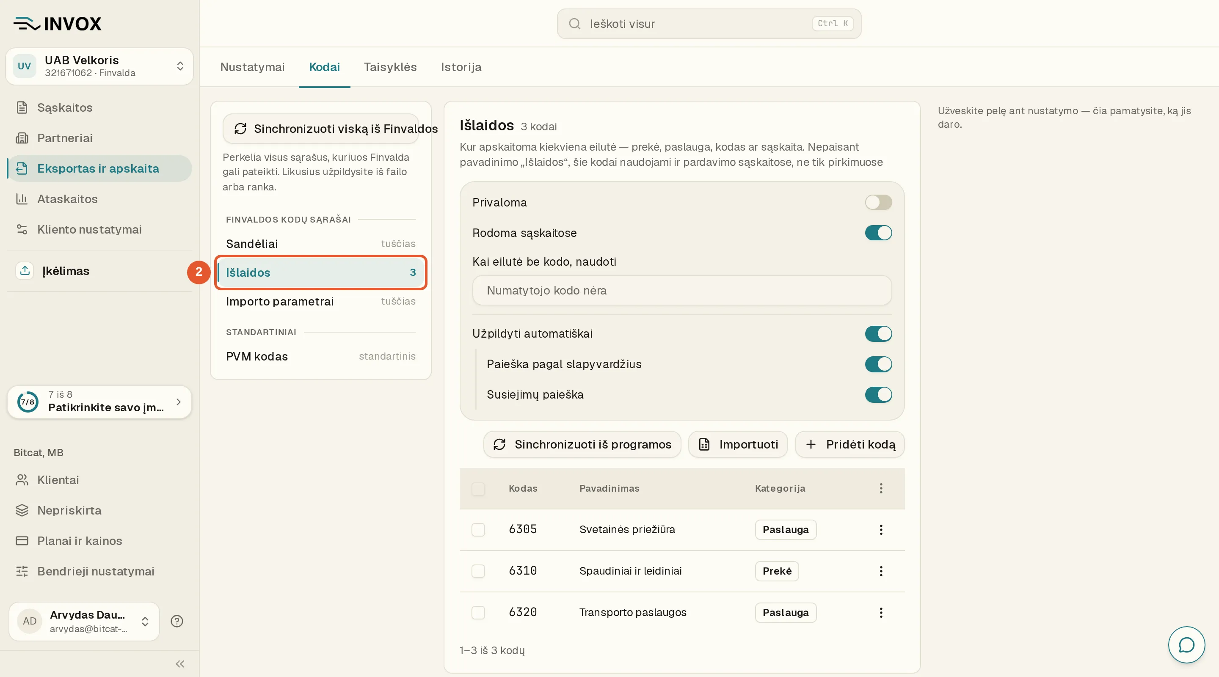Check the Transporto paslaugos row checkbox
Image resolution: width=1219 pixels, height=677 pixels.
pos(478,613)
